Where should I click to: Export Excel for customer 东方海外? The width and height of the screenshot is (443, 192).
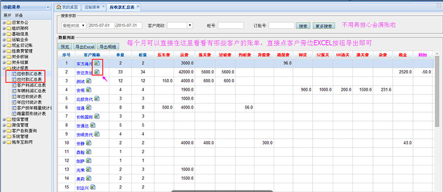(96, 64)
